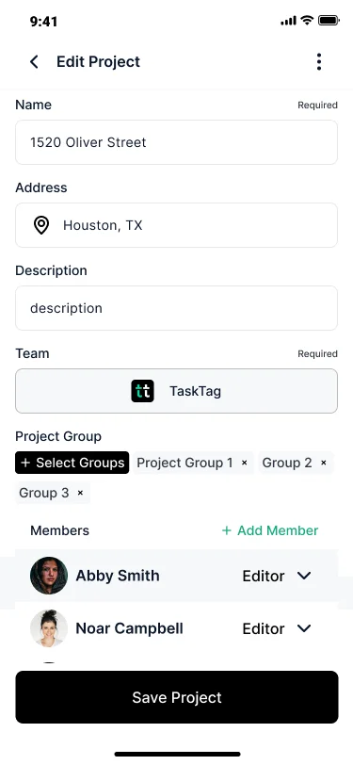
Task: Expand Abby Smith's Editor role dropdown
Action: click(x=277, y=577)
